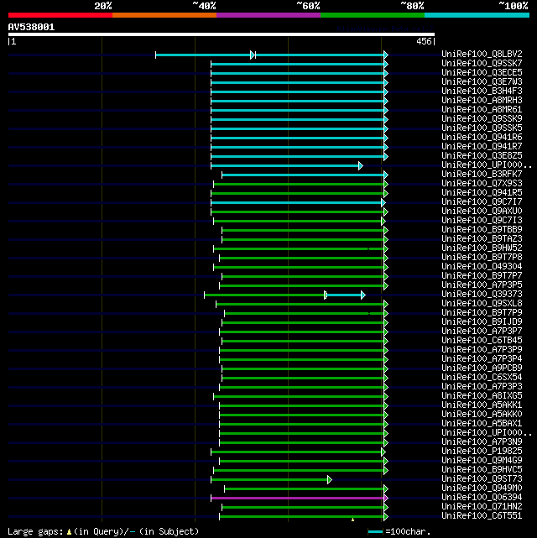Open the UniRef100_A8MR61 entry
Image resolution: width=537 pixels, height=538 pixels.
[x=482, y=110]
